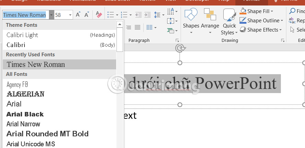Click the top-middle handle of the text box
Image resolution: width=305 pixels, height=148 pixels.
coord(180,63)
